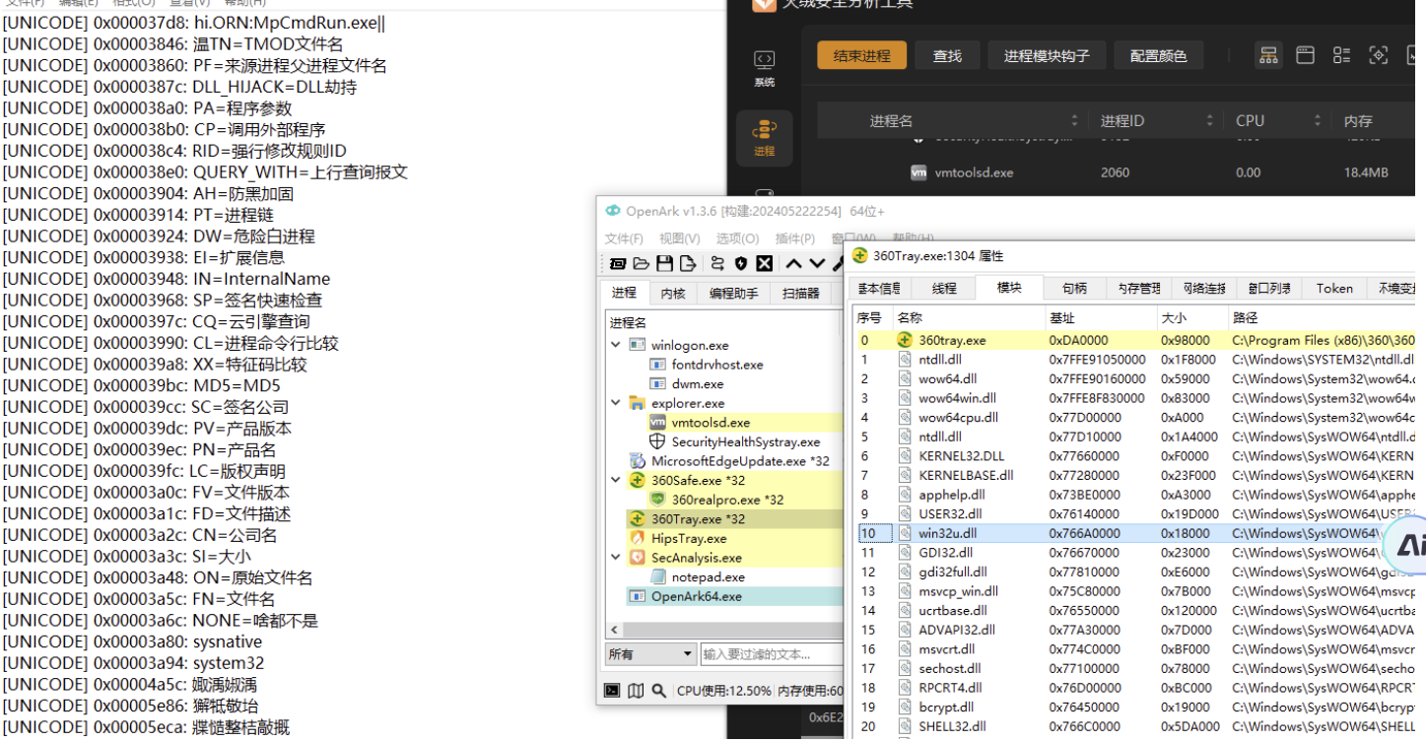
Task: Sort by 进程ID column arrows in Huorong
Action: point(1210,120)
